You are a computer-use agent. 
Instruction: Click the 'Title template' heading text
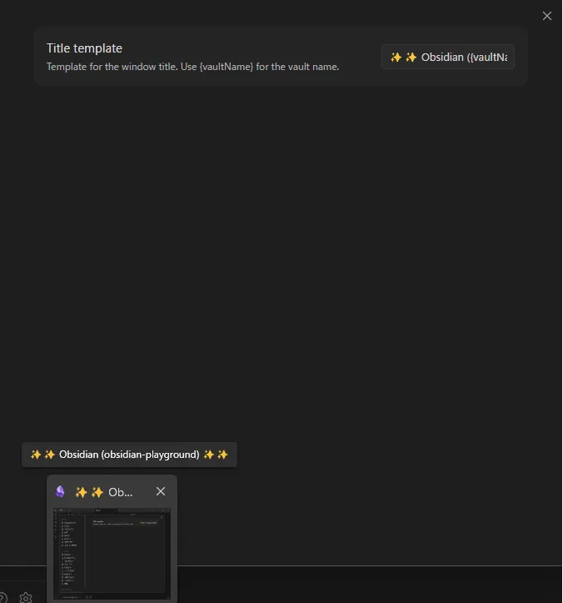coord(84,48)
